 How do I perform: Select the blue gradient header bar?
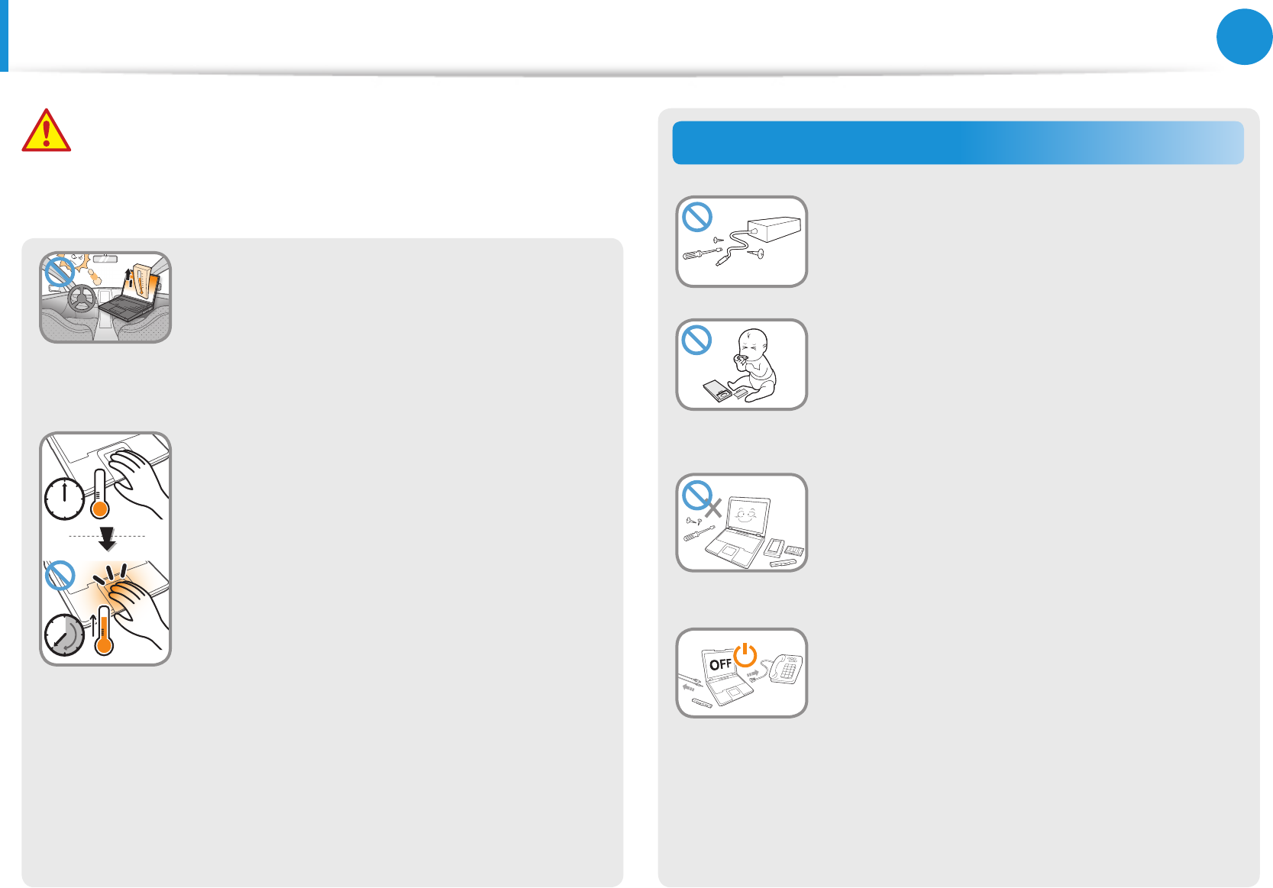click(x=958, y=143)
